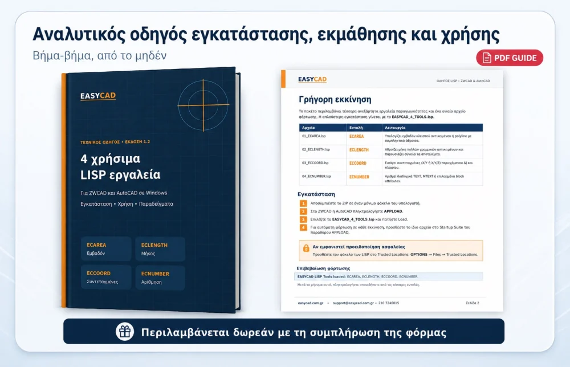This screenshot has height=367, width=570.
Task: Select the ECNUMBER Αρίθμηση card on the cover
Action: point(160,278)
